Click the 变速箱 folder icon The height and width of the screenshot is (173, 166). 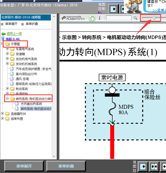pos(12,54)
